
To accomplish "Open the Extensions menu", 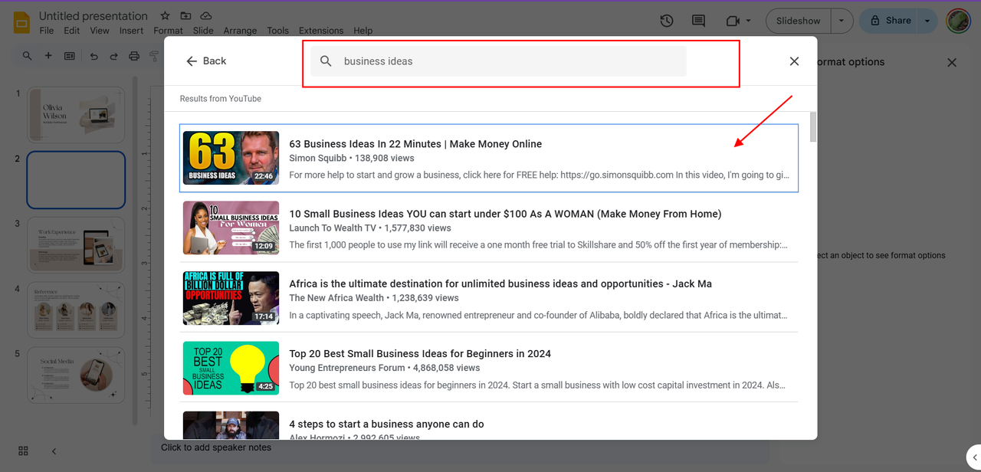I will tap(321, 31).
